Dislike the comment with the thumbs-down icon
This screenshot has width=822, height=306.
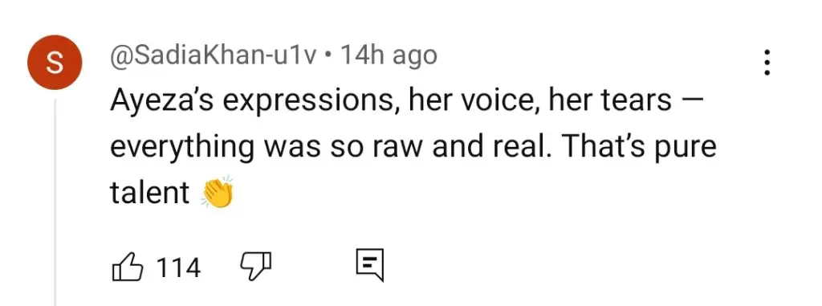pos(256,266)
